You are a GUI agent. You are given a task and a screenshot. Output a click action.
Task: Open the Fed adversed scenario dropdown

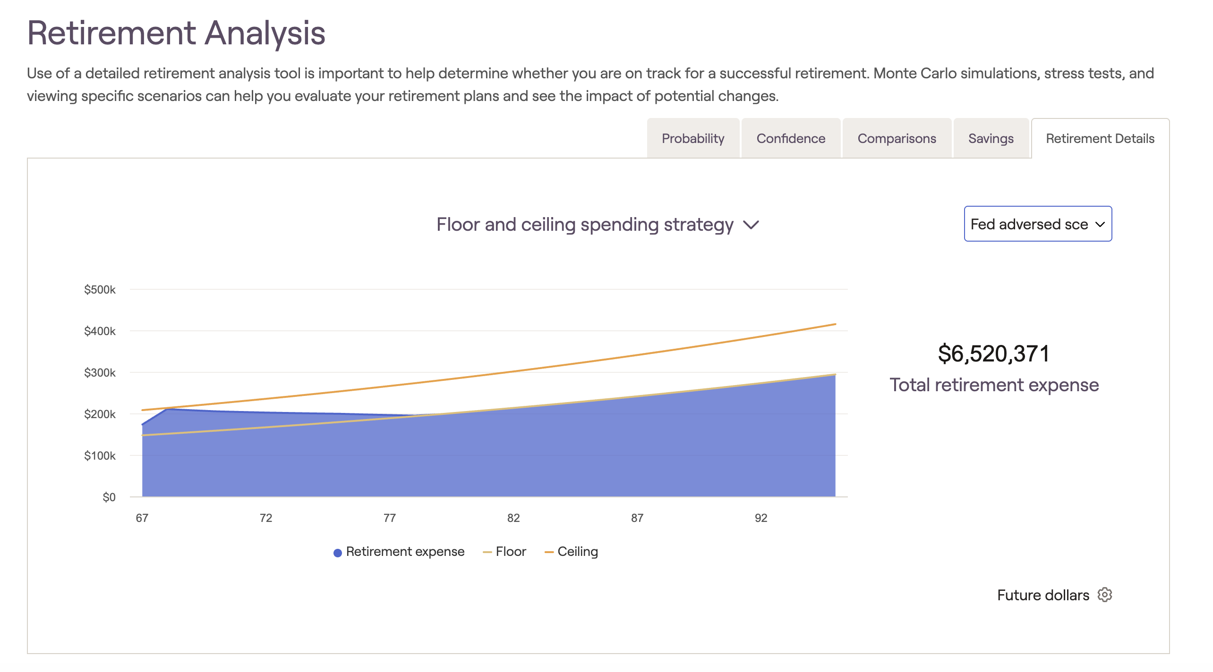click(1038, 224)
